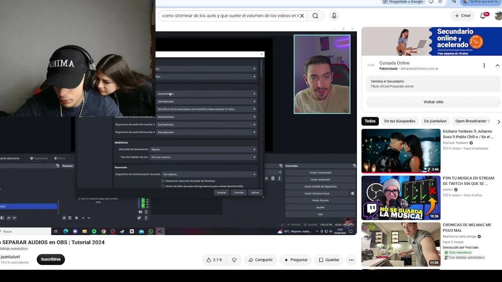Focus the YouTube search input field
The width and height of the screenshot is (502, 282).
tap(230, 16)
